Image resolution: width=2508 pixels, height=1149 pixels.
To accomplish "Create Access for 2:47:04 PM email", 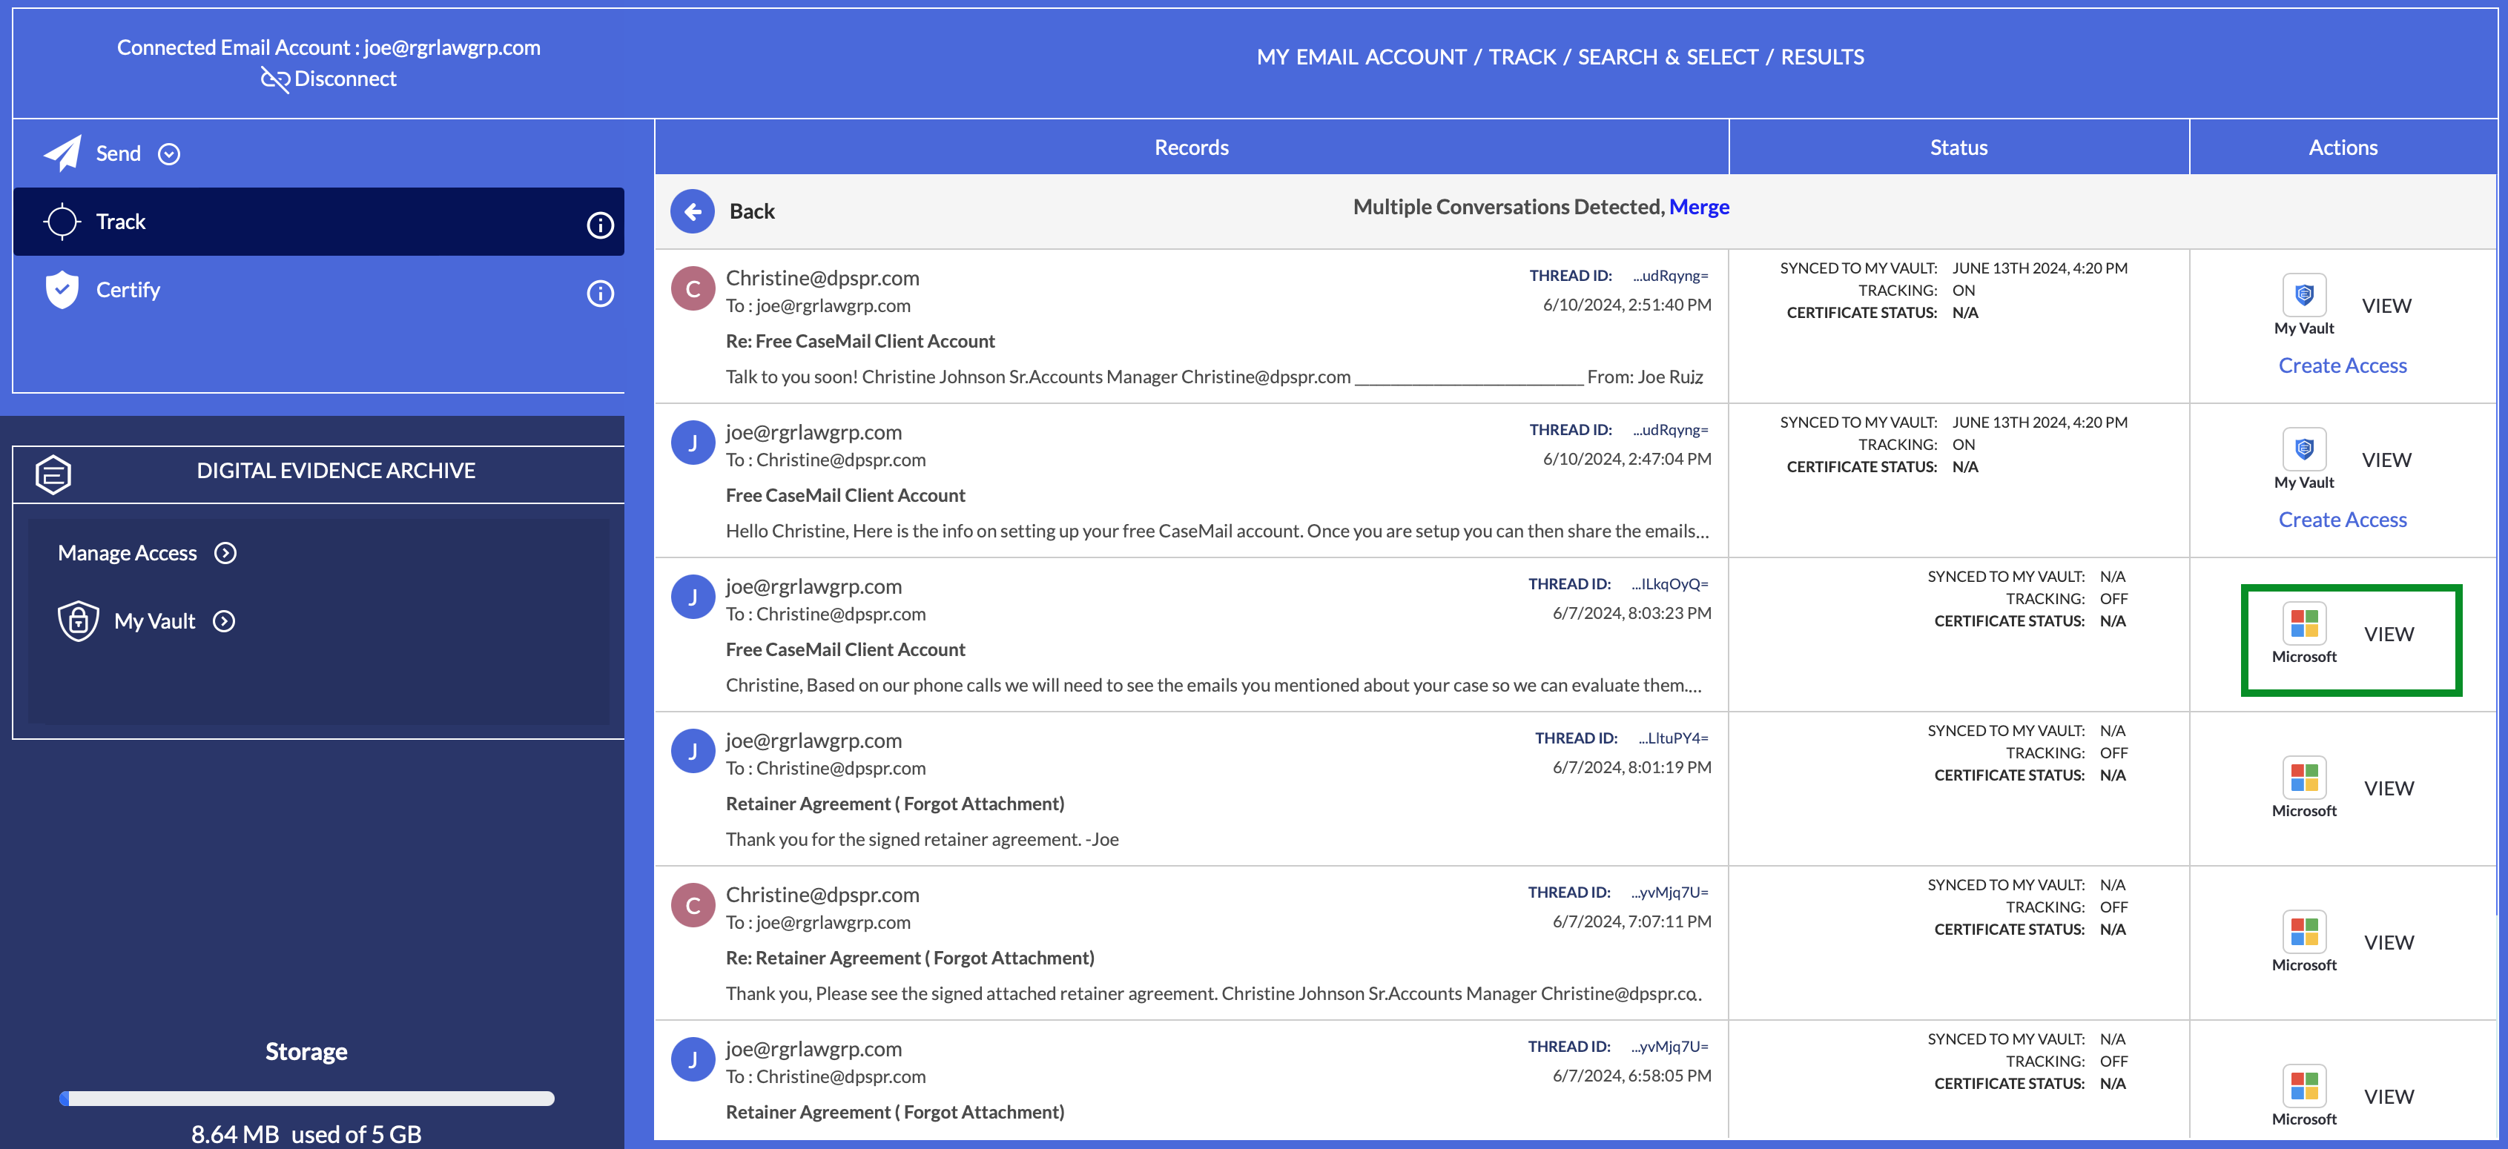I will pos(2343,520).
